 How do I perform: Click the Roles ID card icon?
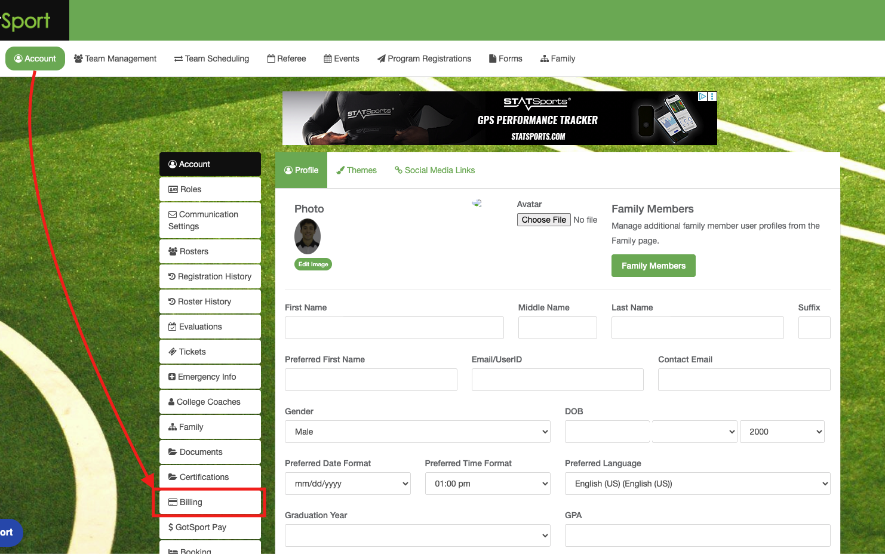[x=173, y=189]
